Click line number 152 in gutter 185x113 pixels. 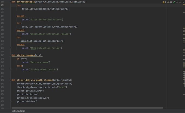[x=2, y=80]
